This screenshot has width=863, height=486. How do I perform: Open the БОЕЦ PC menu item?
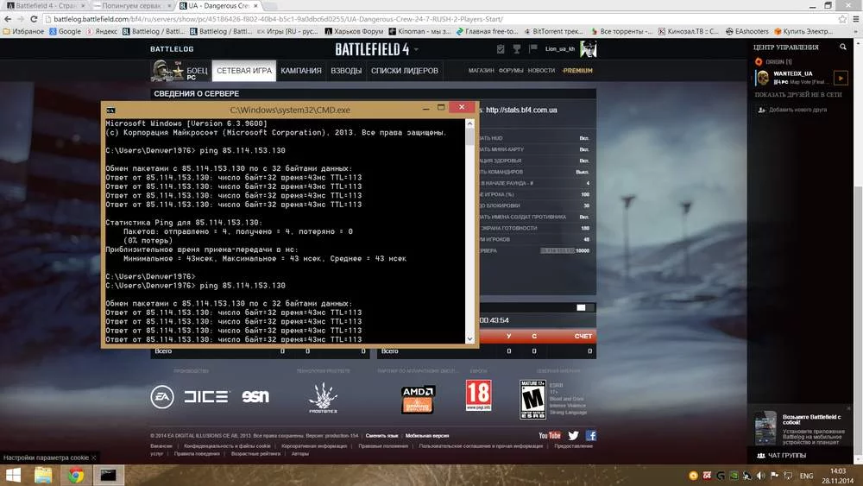pos(197,73)
